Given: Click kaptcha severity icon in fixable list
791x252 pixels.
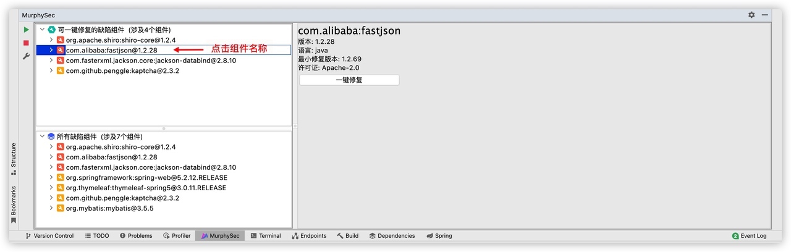Looking at the screenshot, I should pyautogui.click(x=61, y=71).
